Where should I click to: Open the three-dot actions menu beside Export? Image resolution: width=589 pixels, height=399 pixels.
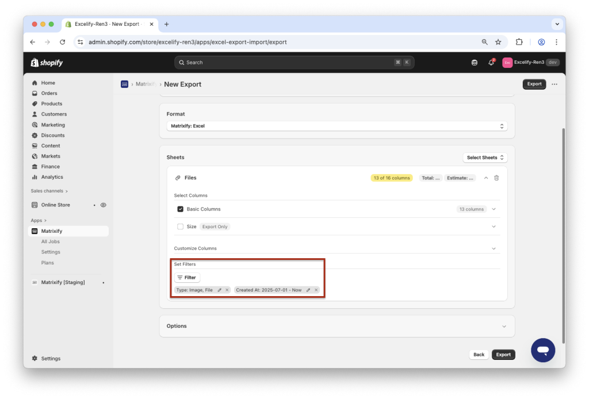(x=554, y=84)
